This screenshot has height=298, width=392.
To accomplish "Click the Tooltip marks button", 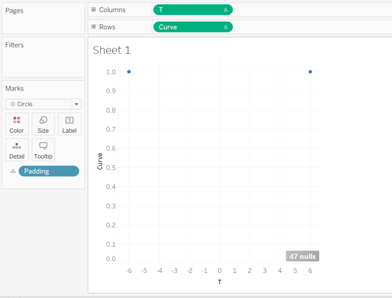I will click(x=43, y=149).
